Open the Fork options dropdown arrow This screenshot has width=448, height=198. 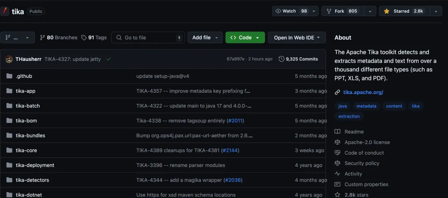click(x=370, y=11)
